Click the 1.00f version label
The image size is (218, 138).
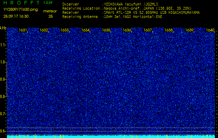(x=48, y=3)
